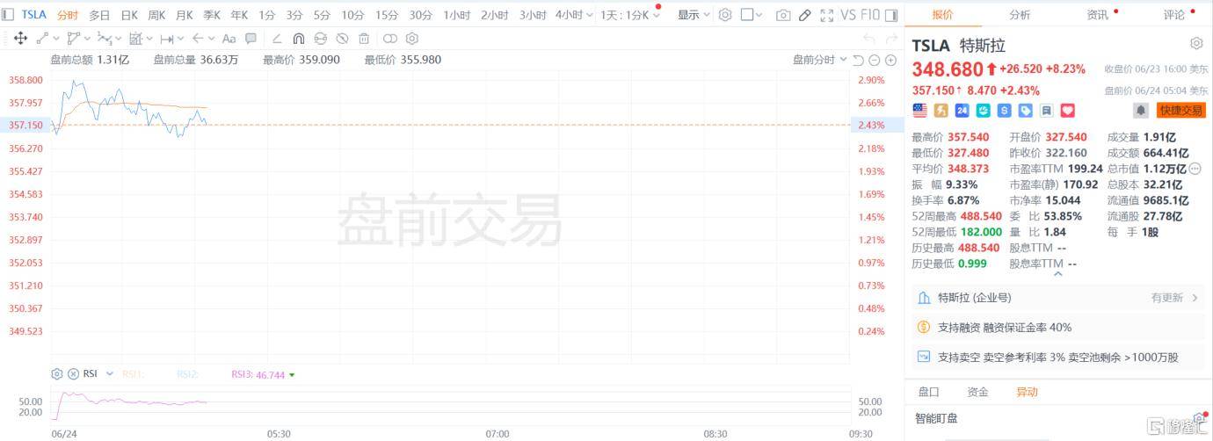Select the Aa text annotation tool
Image resolution: width=1213 pixels, height=441 pixels.
tap(229, 38)
